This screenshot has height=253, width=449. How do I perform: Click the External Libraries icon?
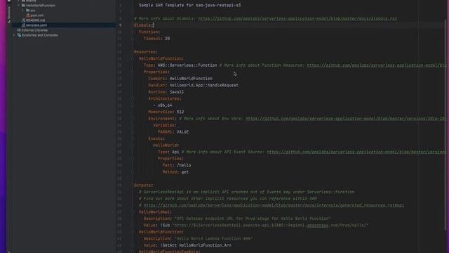coord(19,30)
